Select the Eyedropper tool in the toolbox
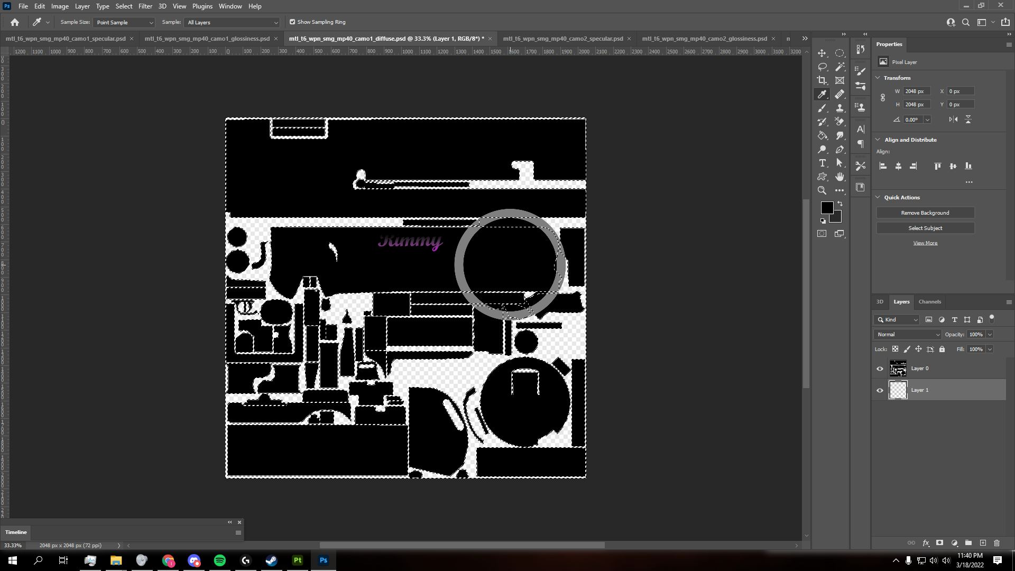The width and height of the screenshot is (1015, 571). [822, 94]
